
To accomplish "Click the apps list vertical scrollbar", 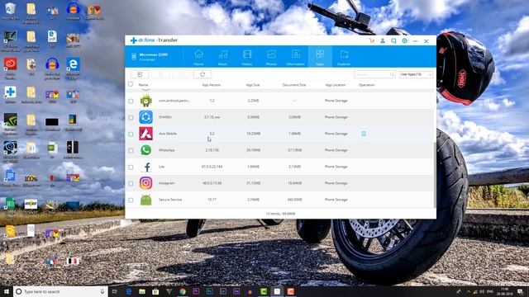I will [x=435, y=174].
